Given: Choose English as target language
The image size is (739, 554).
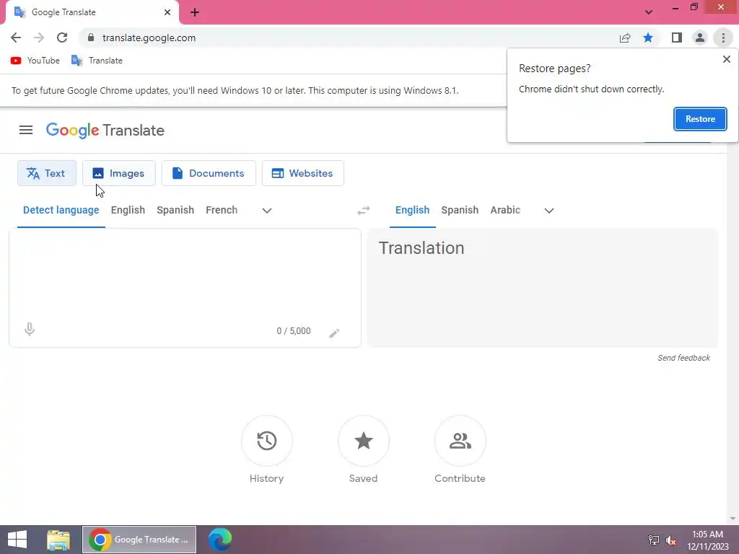Looking at the screenshot, I should (412, 210).
